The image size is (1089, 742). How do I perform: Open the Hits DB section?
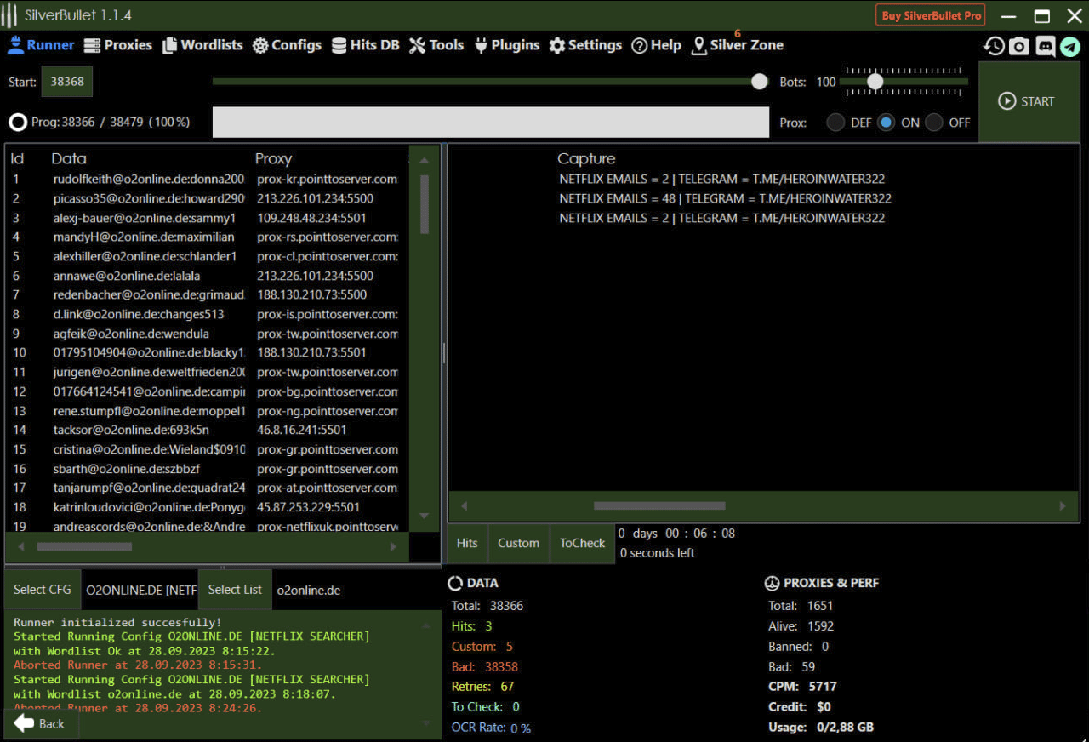pyautogui.click(x=365, y=45)
